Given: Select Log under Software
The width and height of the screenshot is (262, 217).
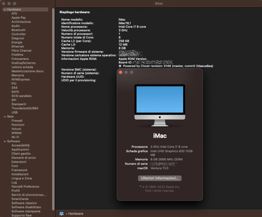Looking at the screenshot, I should tap(14, 182).
